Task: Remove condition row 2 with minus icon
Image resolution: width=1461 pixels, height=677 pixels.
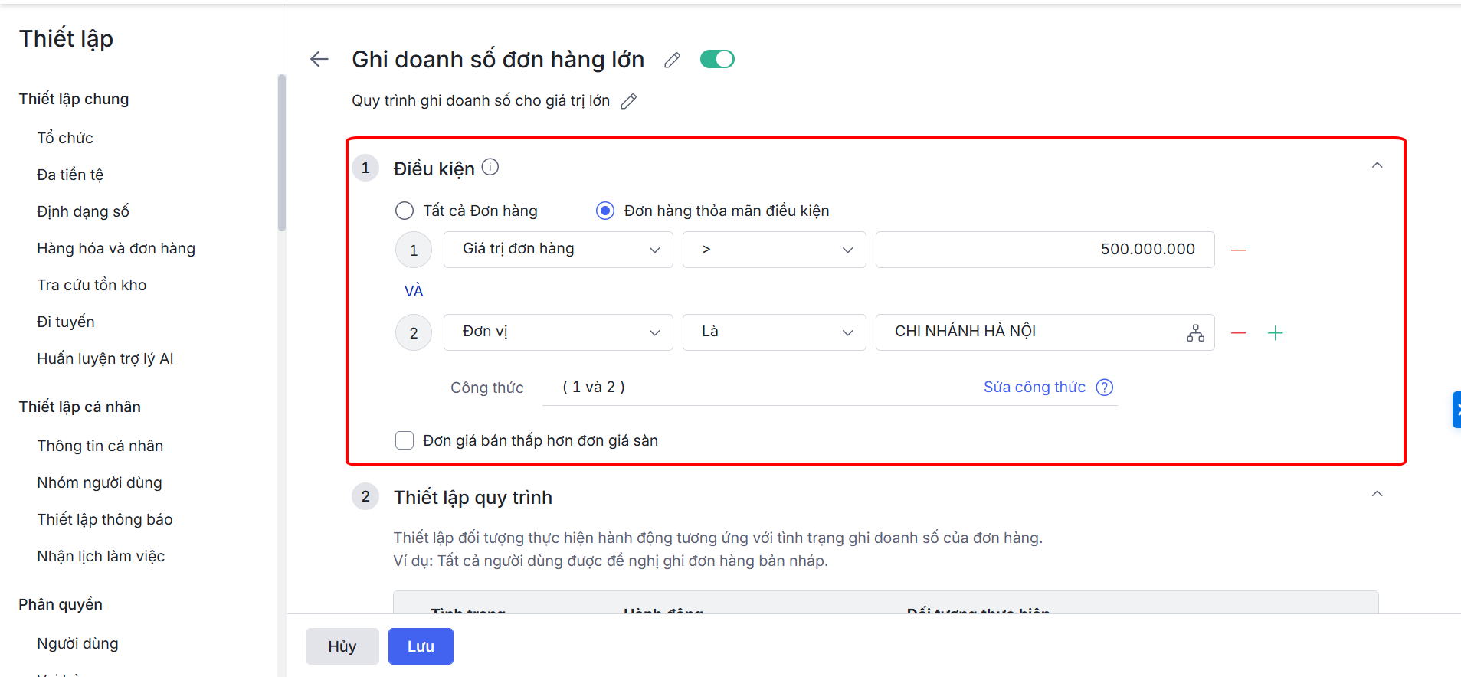Action: coord(1239,333)
